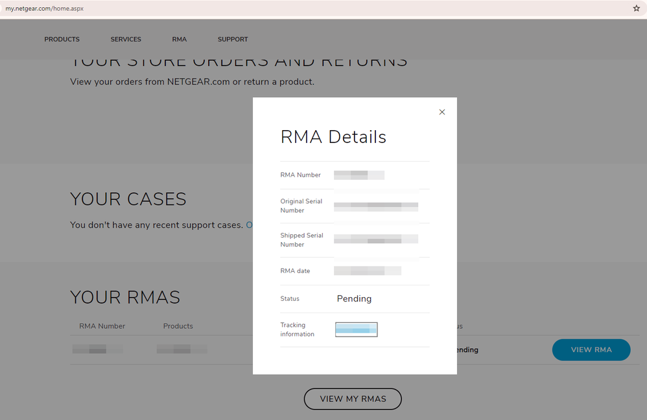Click the VIEW MY RMAS button
The image size is (647, 420).
(x=353, y=399)
